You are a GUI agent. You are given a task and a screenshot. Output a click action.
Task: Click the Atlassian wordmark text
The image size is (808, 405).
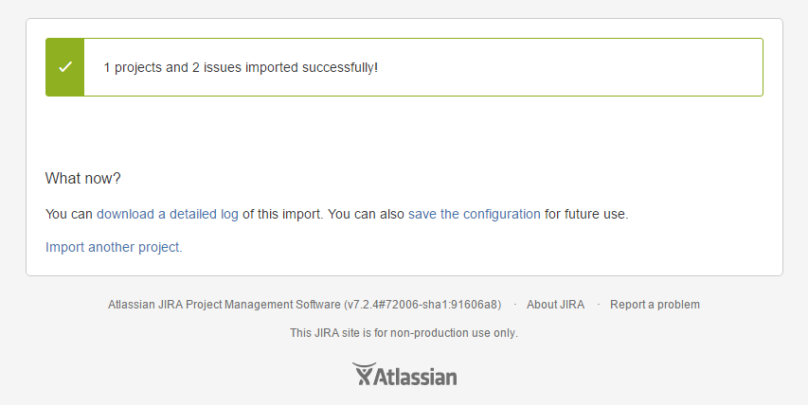pos(415,377)
